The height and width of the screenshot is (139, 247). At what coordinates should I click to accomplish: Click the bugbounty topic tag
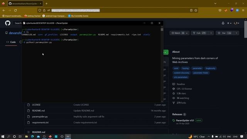[x=210, y=68]
